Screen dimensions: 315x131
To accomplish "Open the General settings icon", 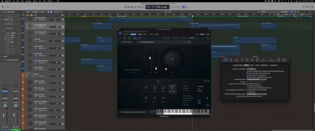I will coord(226,60).
